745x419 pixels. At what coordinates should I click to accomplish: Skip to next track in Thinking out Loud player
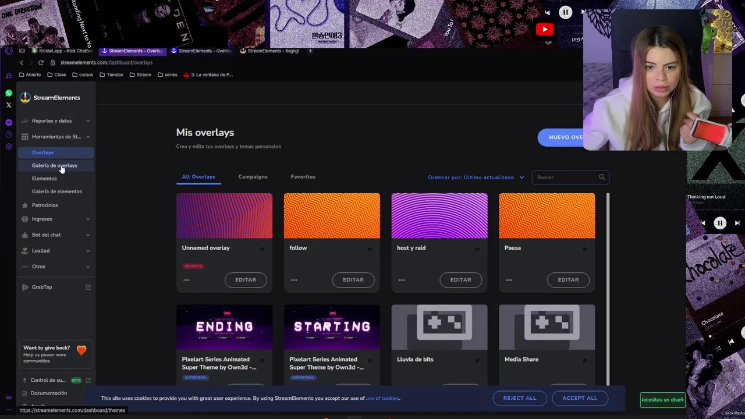click(737, 223)
